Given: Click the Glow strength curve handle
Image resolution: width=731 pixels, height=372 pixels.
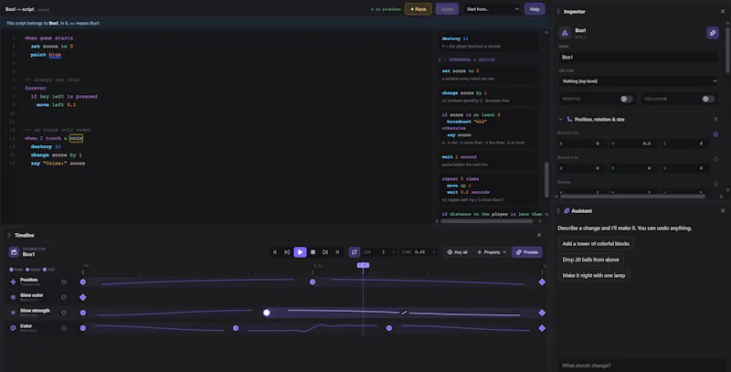Looking at the screenshot, I should pyautogui.click(x=404, y=313).
